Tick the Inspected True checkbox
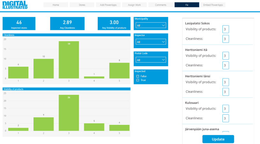The image size is (260, 144). pos(138,80)
